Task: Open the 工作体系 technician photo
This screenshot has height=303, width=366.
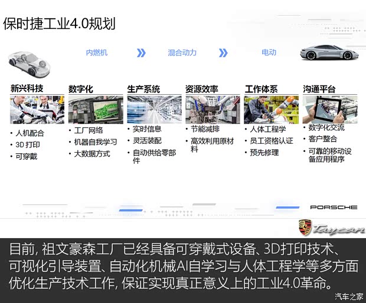Action: pyautogui.click(x=271, y=110)
